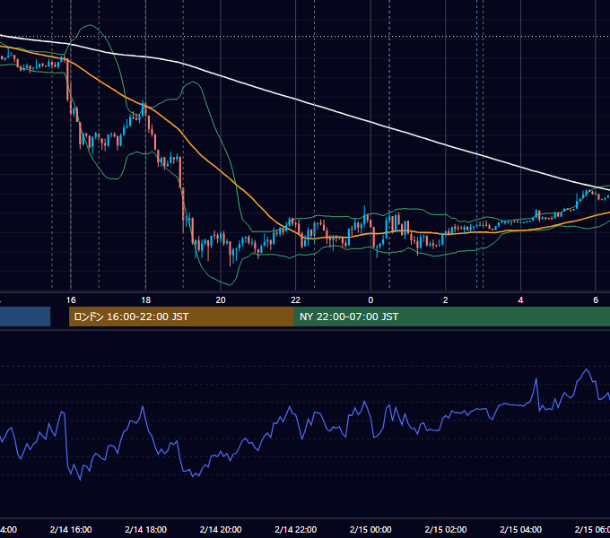610x538 pixels.
Task: Click the 6 hour label on upper axis
Action: coord(596,300)
